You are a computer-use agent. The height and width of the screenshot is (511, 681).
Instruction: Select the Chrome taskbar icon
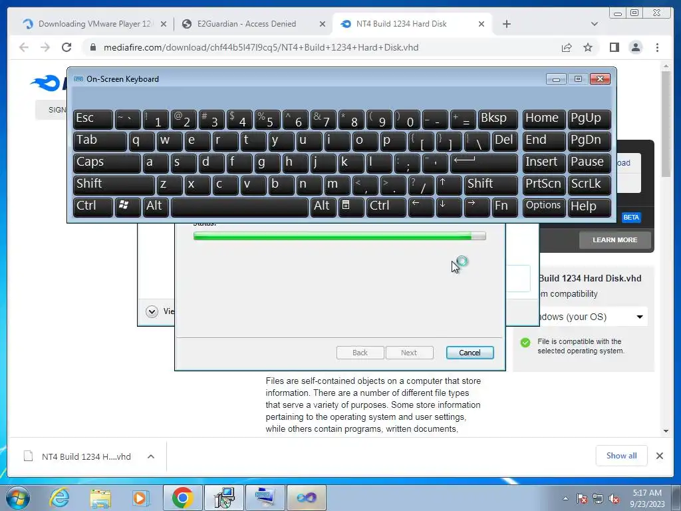tap(182, 498)
